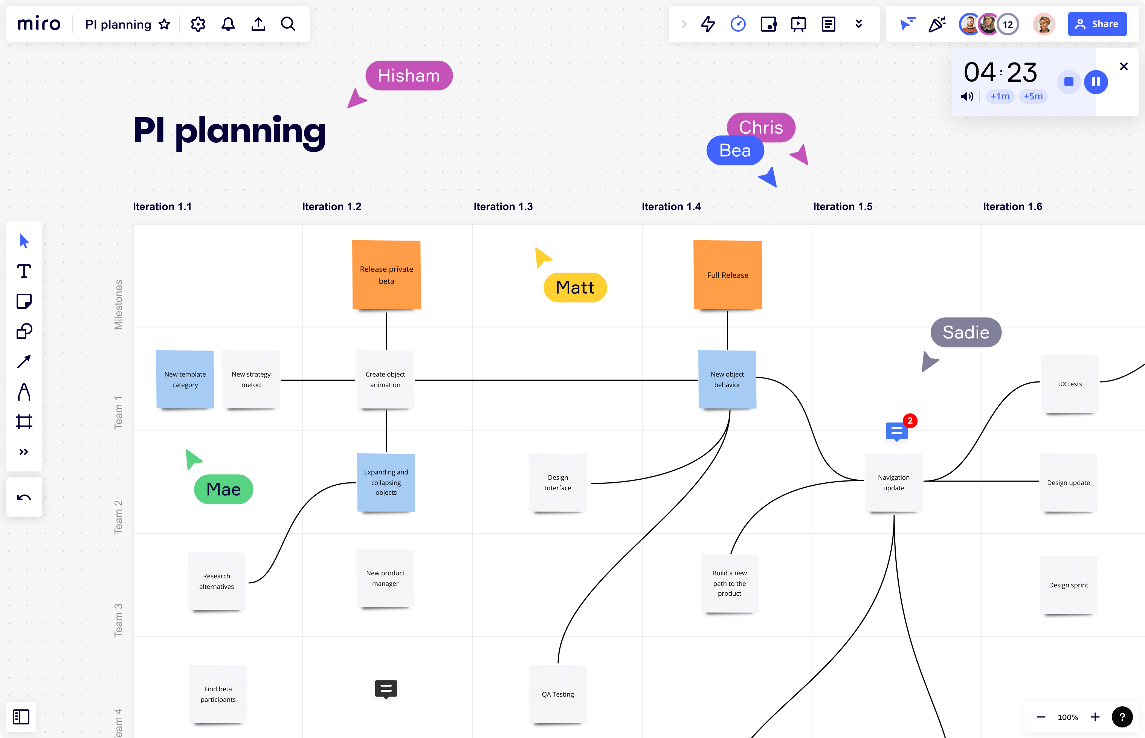1145x738 pixels.
Task: Star the PI planning board
Action: click(x=164, y=24)
